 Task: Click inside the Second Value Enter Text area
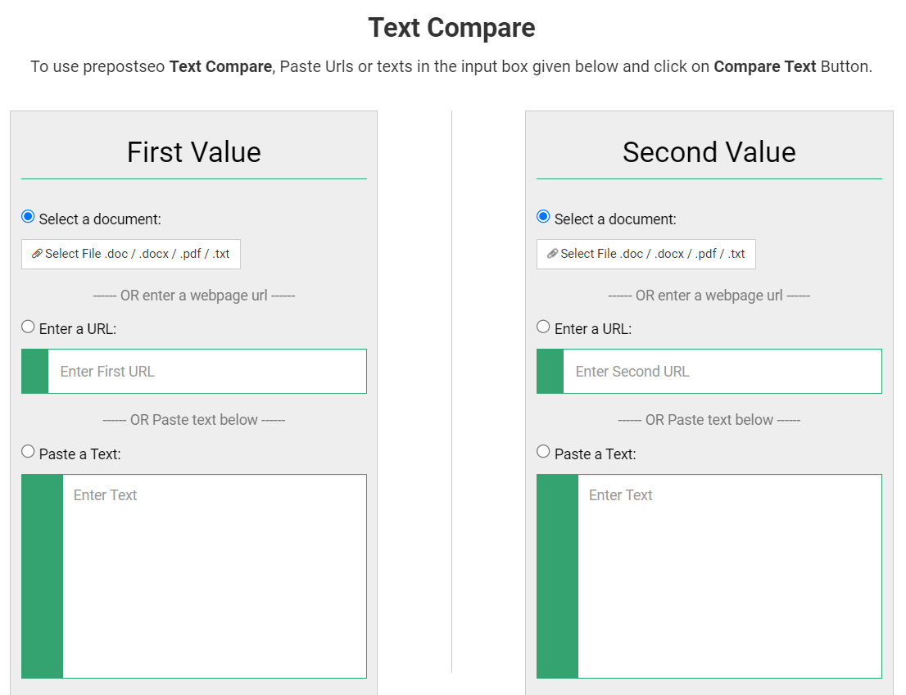coord(730,576)
